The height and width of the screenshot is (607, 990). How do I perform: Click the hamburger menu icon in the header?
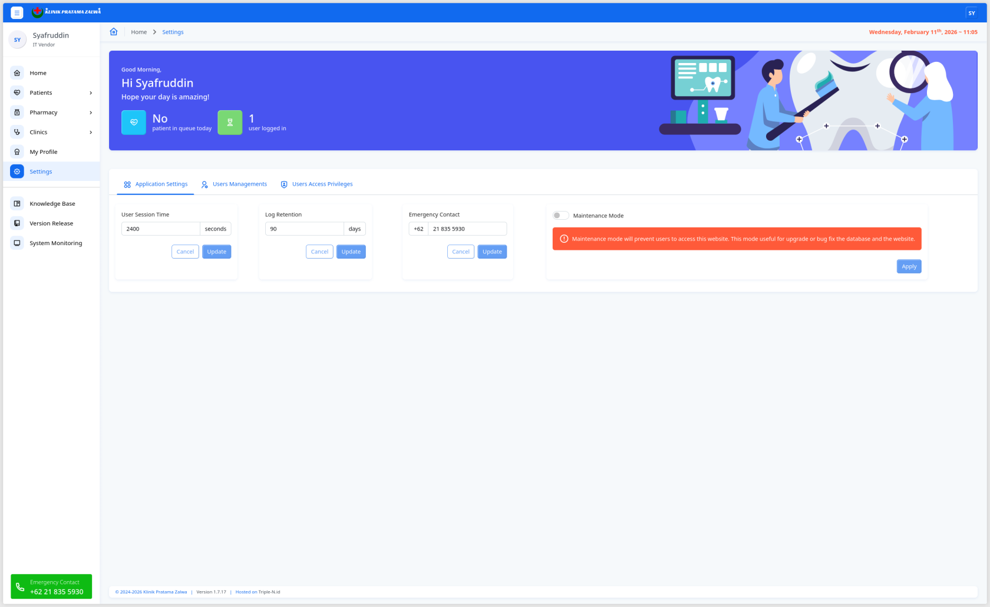(17, 12)
